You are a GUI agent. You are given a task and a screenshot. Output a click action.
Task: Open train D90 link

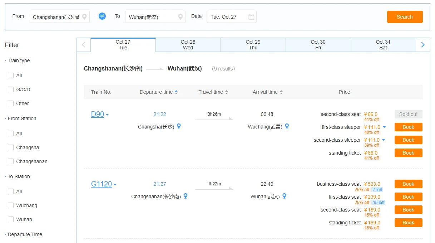pyautogui.click(x=98, y=114)
